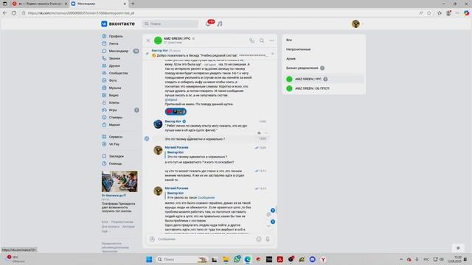The image size is (472, 265).
Task: Click the Клипы sidebar icon
Action: pyautogui.click(x=104, y=102)
